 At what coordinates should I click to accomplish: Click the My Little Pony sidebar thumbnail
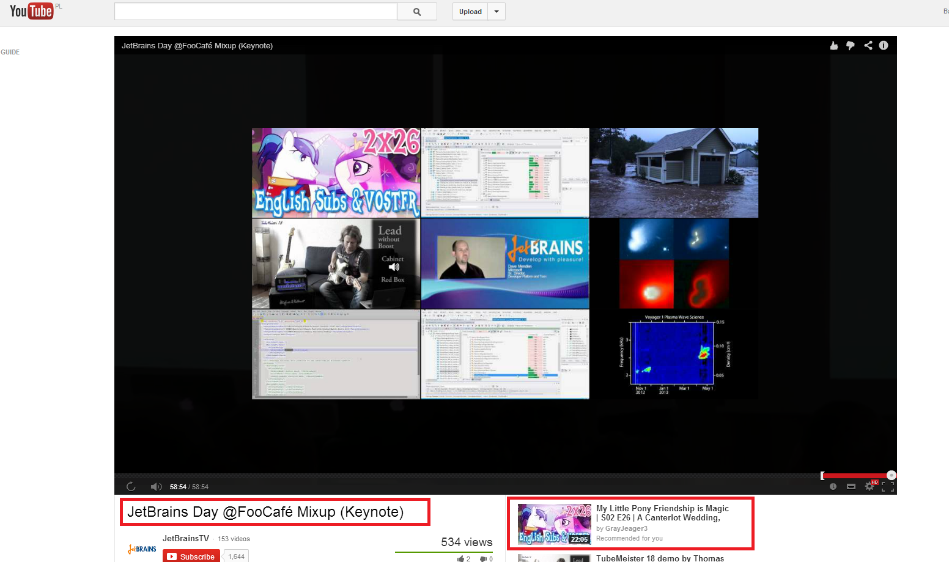tap(555, 524)
